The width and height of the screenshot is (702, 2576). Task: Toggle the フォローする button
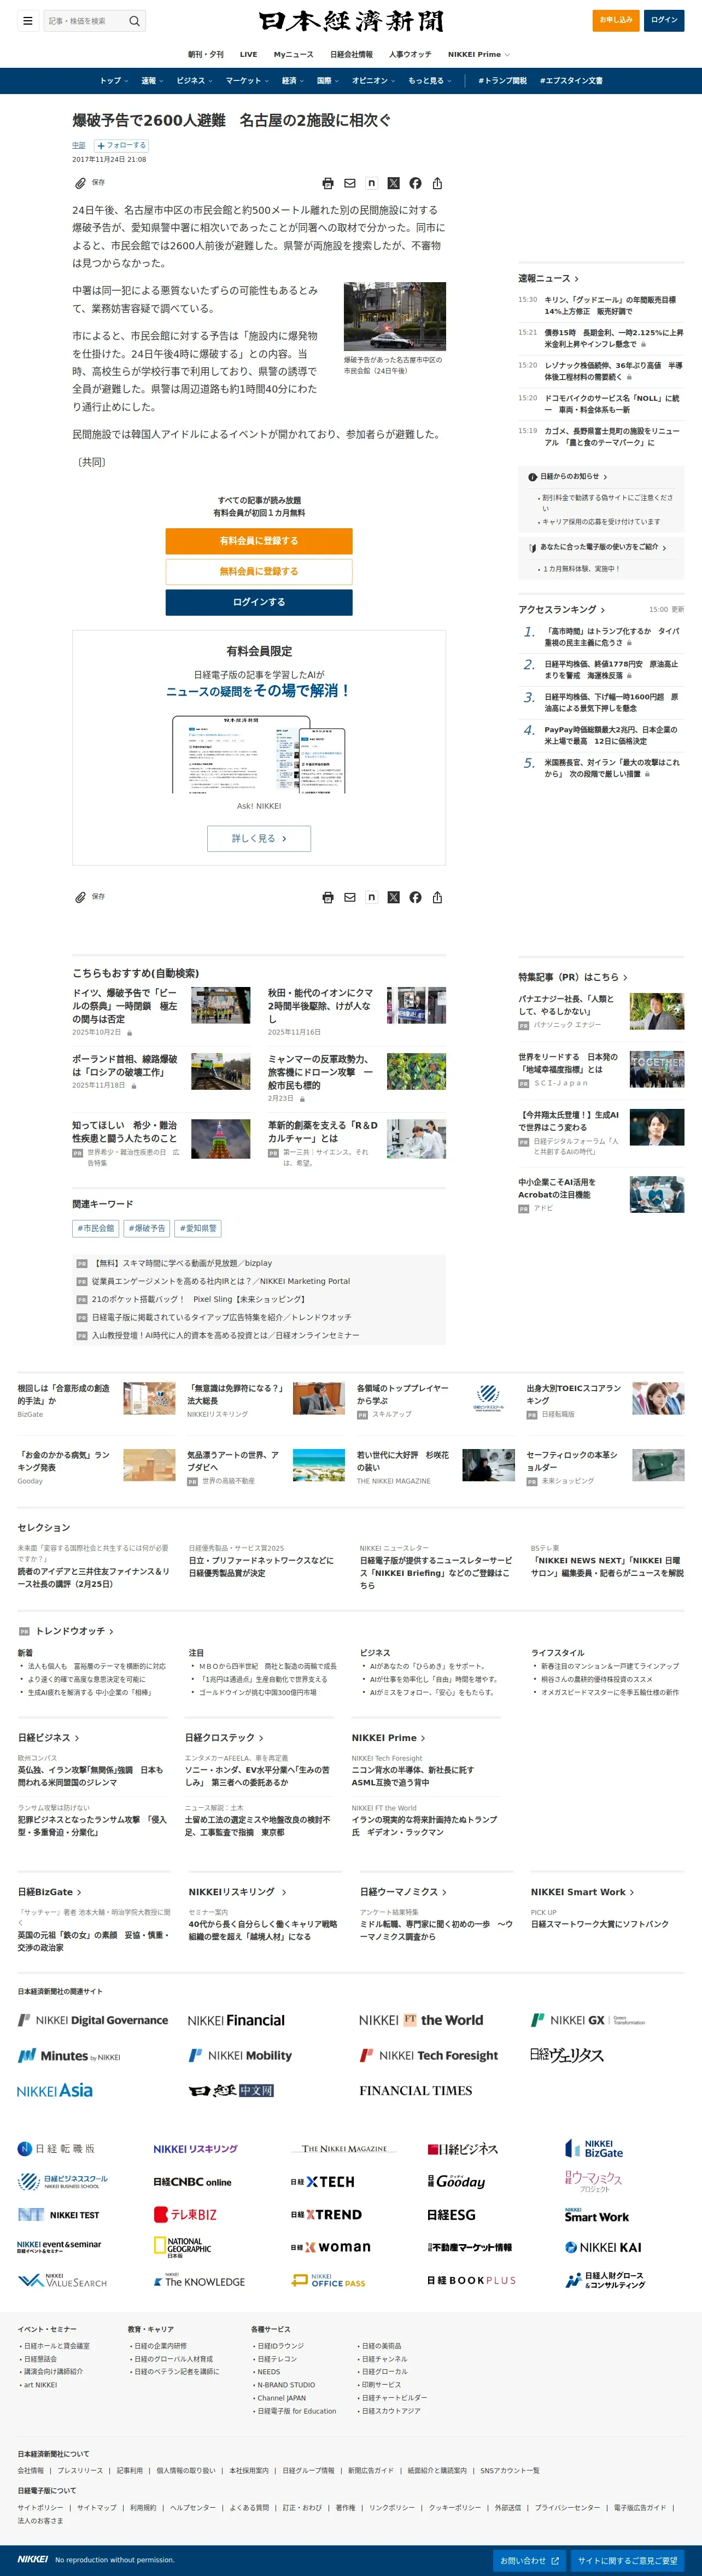pos(121,146)
